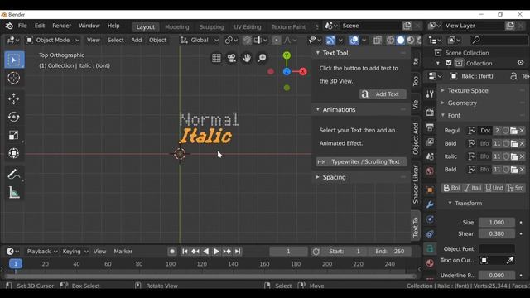Open the Object properties orange square icon
The width and height of the screenshot is (530, 298).
[x=430, y=190]
